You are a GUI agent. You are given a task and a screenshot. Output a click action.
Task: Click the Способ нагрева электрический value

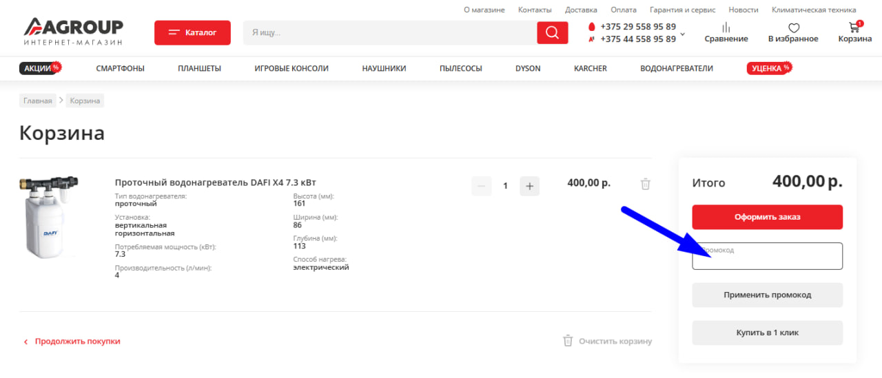click(x=321, y=267)
